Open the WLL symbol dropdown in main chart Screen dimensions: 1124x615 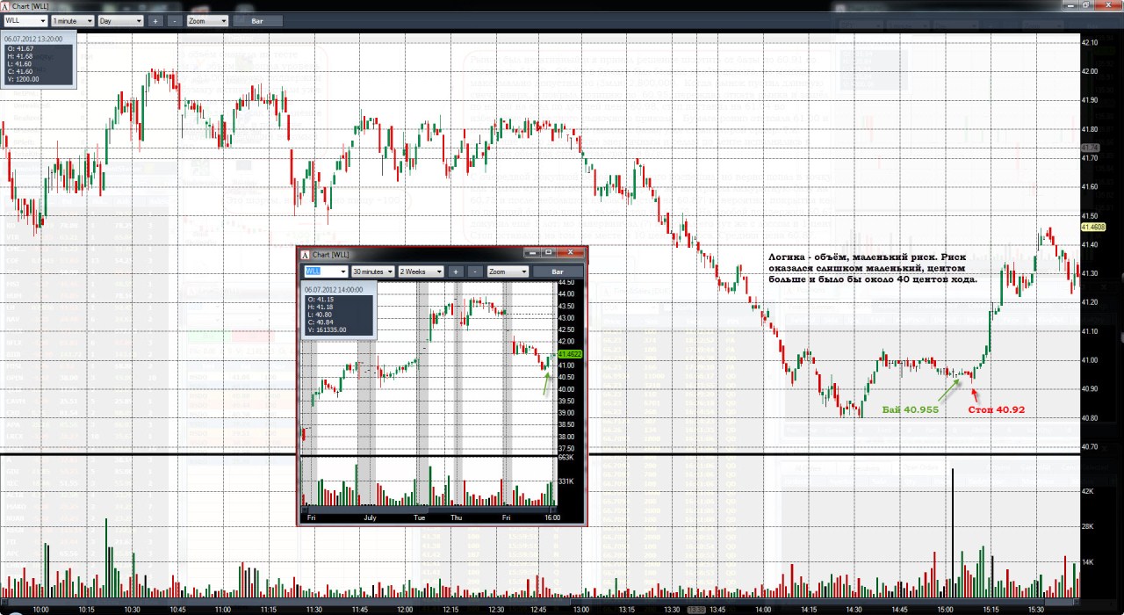[25, 19]
